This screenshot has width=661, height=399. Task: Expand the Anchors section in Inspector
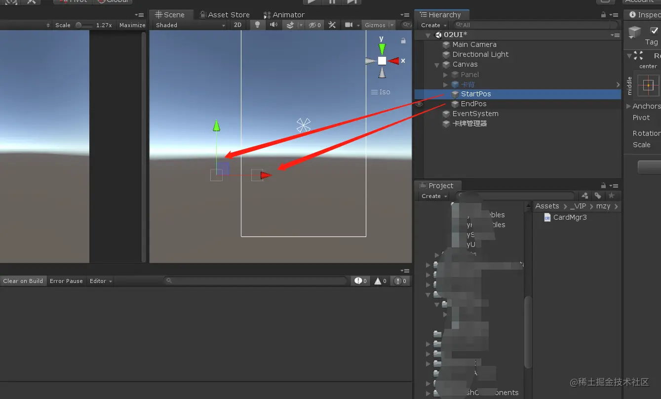tap(628, 106)
